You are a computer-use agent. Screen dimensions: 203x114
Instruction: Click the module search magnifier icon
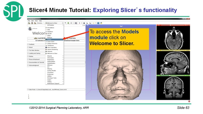coord(44,23)
